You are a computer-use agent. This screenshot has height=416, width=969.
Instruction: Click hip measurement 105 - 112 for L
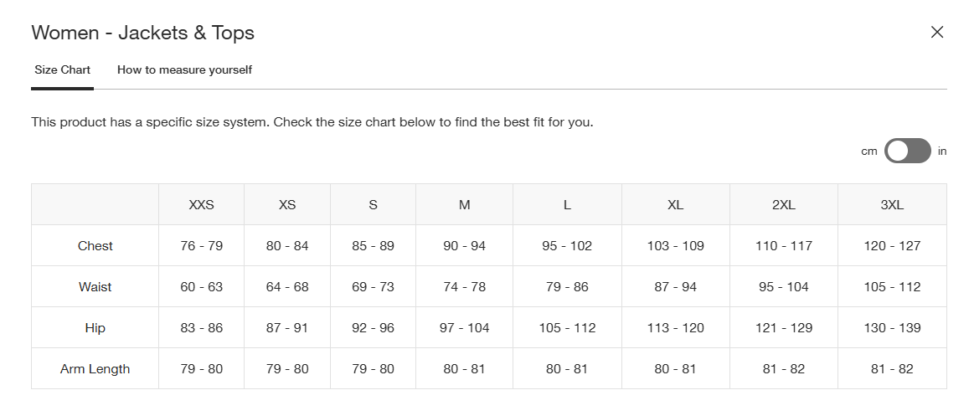tap(567, 328)
